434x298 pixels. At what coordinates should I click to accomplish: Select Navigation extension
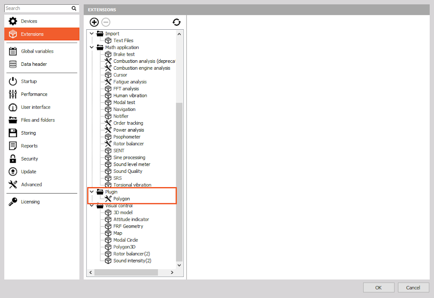(x=124, y=109)
